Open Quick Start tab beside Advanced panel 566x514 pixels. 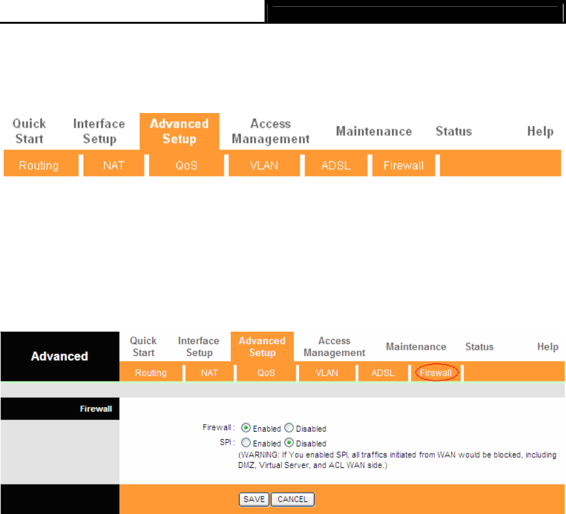click(143, 347)
